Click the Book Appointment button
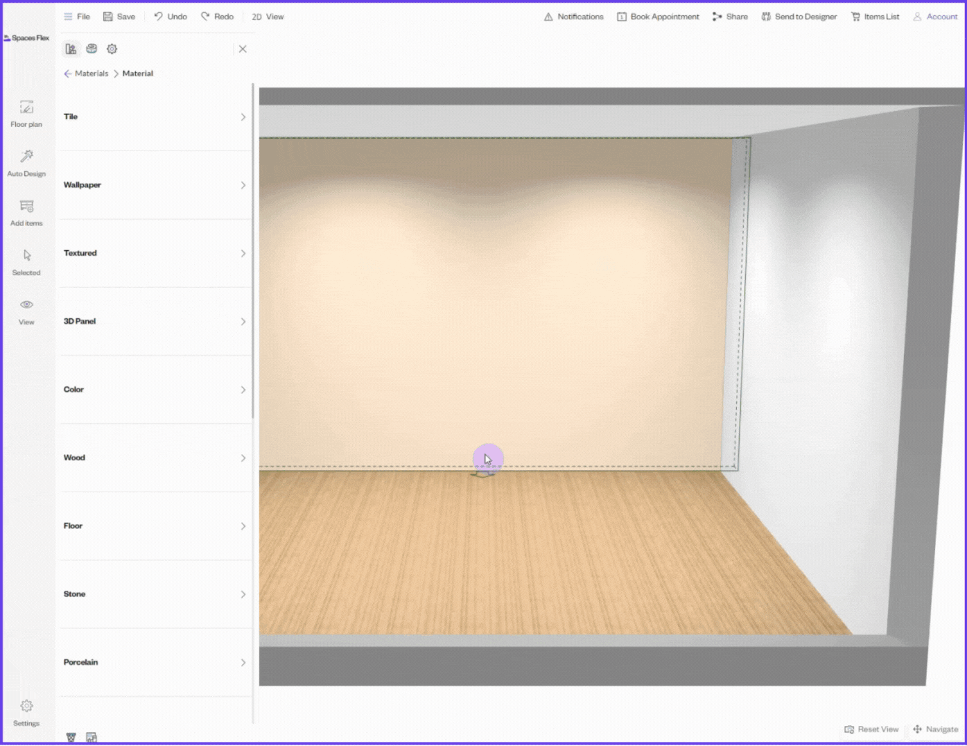The width and height of the screenshot is (967, 746). 658,17
